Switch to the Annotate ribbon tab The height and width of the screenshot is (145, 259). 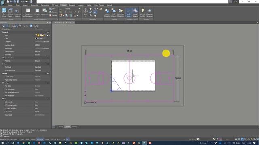[x=34, y=5]
